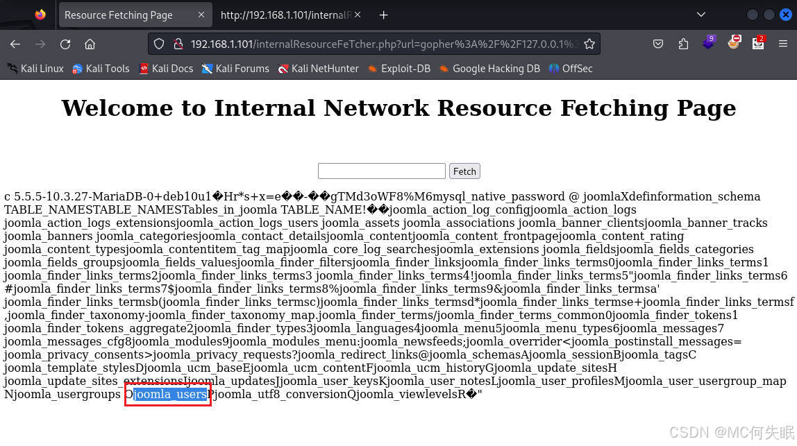
Task: Open the orange blocker extension icon
Action: coord(733,43)
